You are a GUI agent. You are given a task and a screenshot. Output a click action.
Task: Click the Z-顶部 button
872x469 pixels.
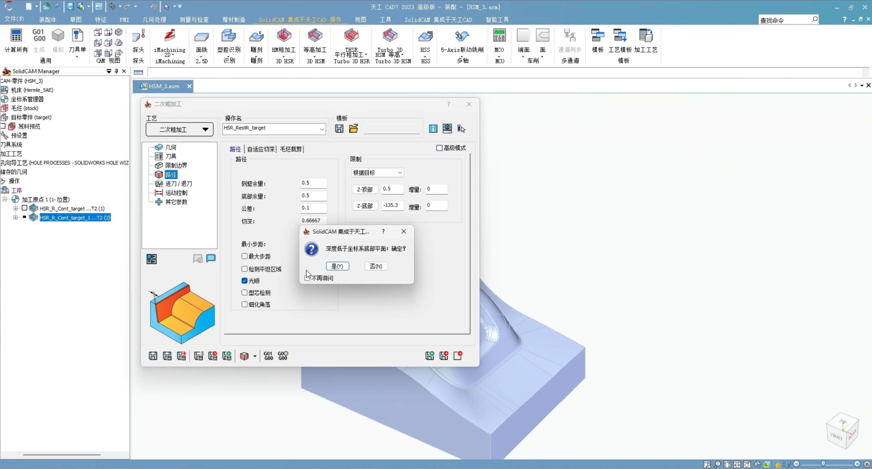click(364, 189)
